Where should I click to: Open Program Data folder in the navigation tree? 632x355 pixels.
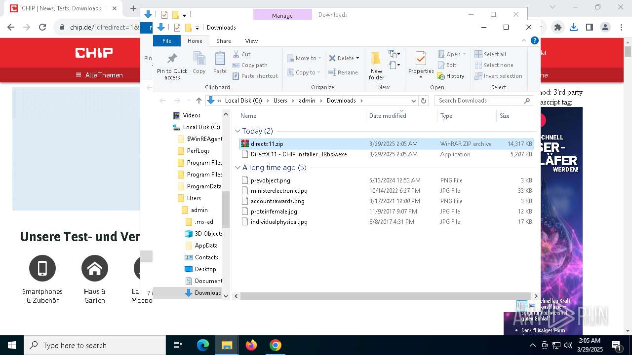pos(199,186)
